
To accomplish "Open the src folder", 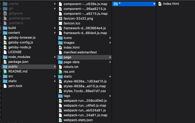I will 11,76.
